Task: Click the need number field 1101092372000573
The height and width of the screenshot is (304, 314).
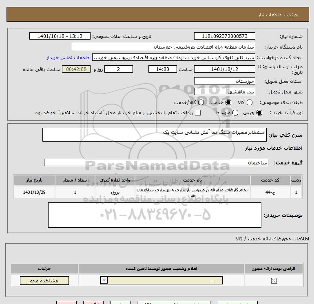Action: (224, 36)
